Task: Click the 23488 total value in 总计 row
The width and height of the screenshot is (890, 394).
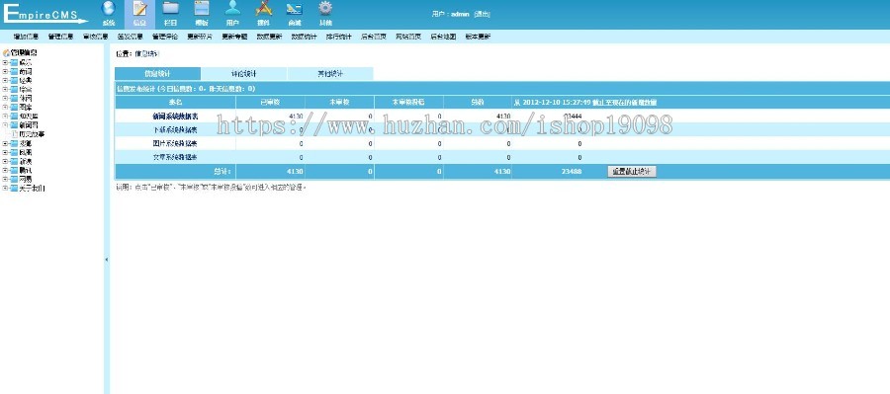Action: pos(573,171)
